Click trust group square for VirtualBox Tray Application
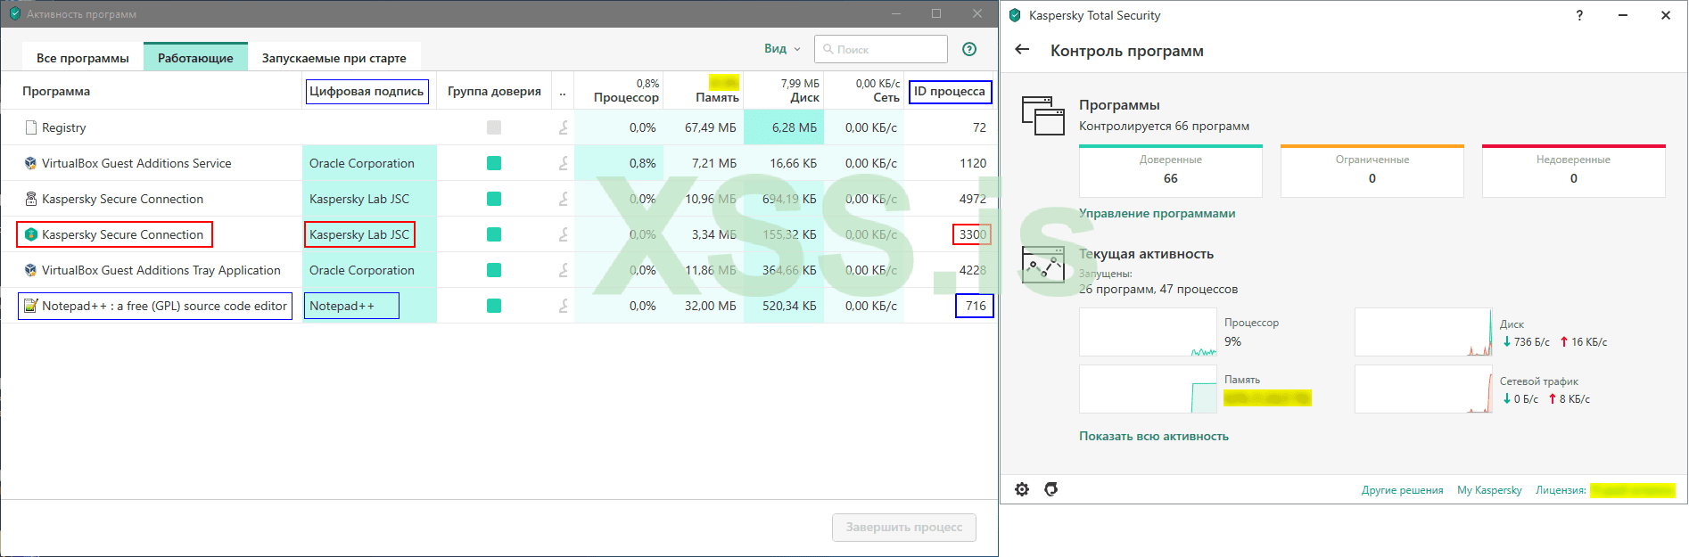 pyautogui.click(x=494, y=270)
